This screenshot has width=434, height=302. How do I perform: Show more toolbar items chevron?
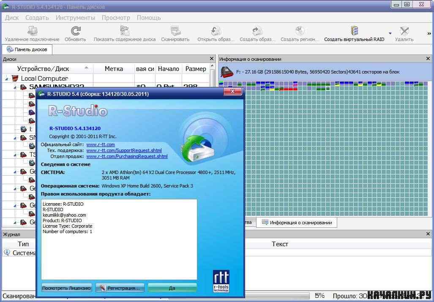[x=430, y=33]
